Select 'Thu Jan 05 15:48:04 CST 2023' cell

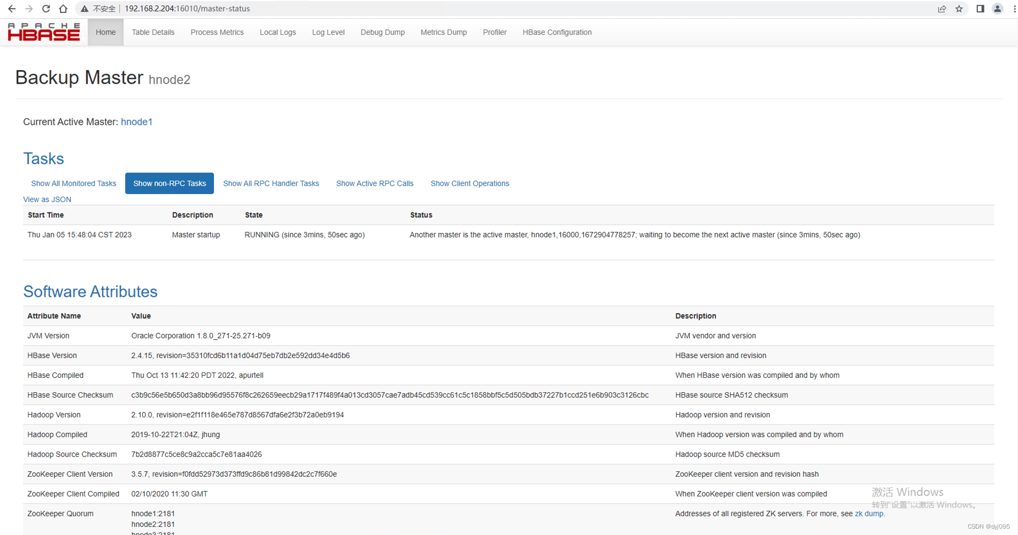79,235
